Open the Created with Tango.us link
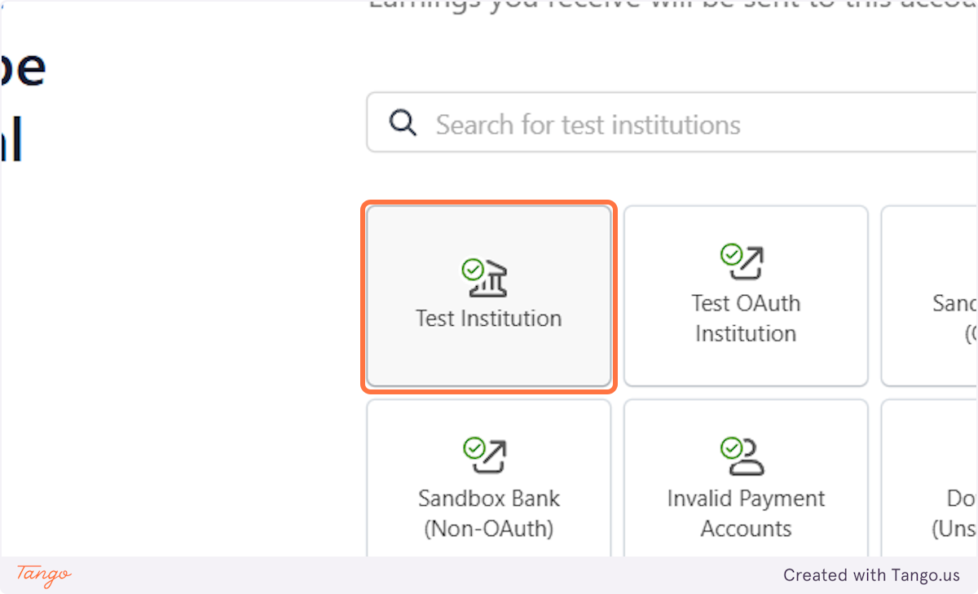The image size is (978, 594). 872,575
